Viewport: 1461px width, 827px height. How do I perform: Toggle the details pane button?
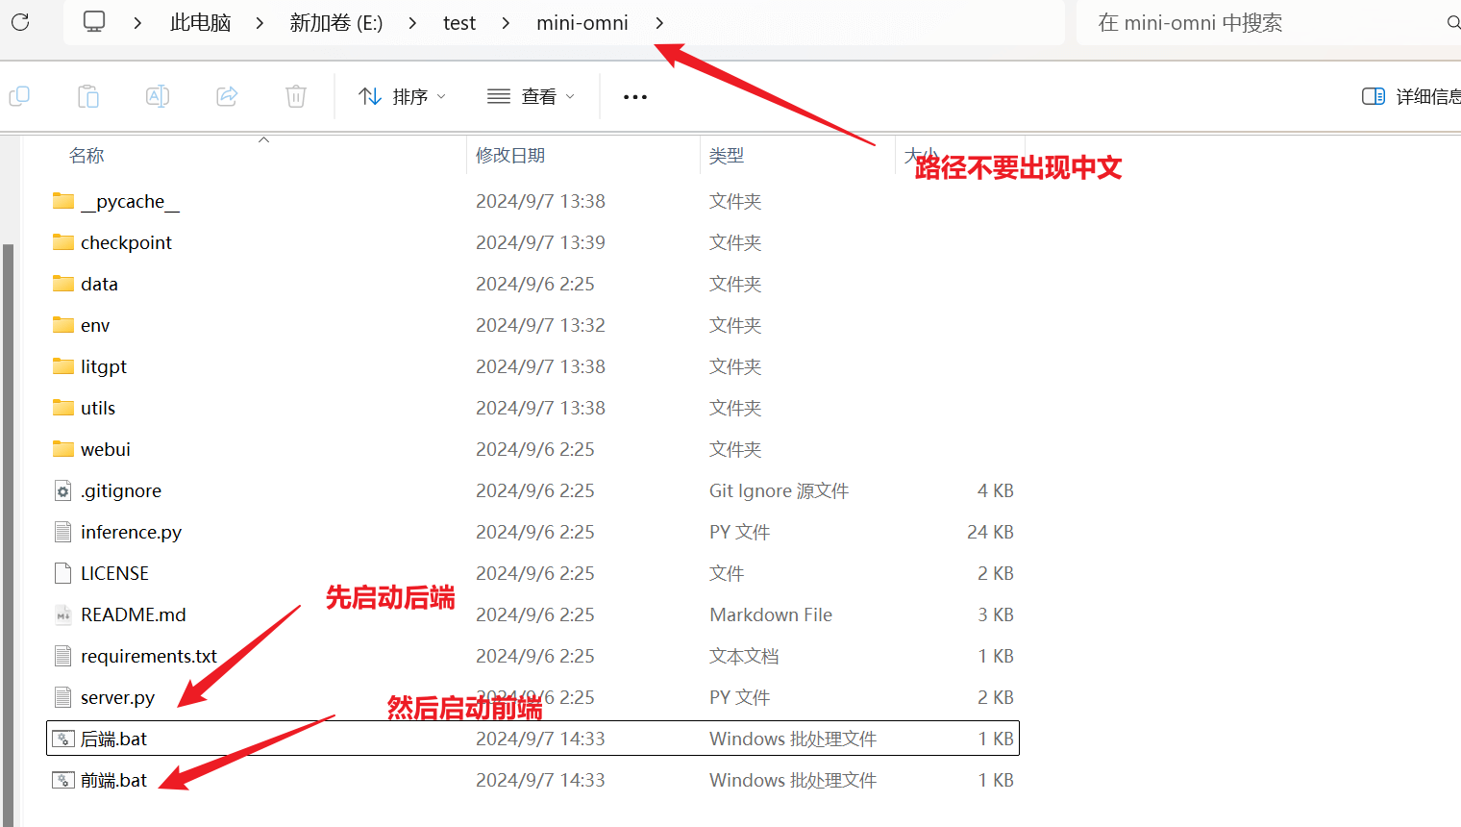[1411, 96]
